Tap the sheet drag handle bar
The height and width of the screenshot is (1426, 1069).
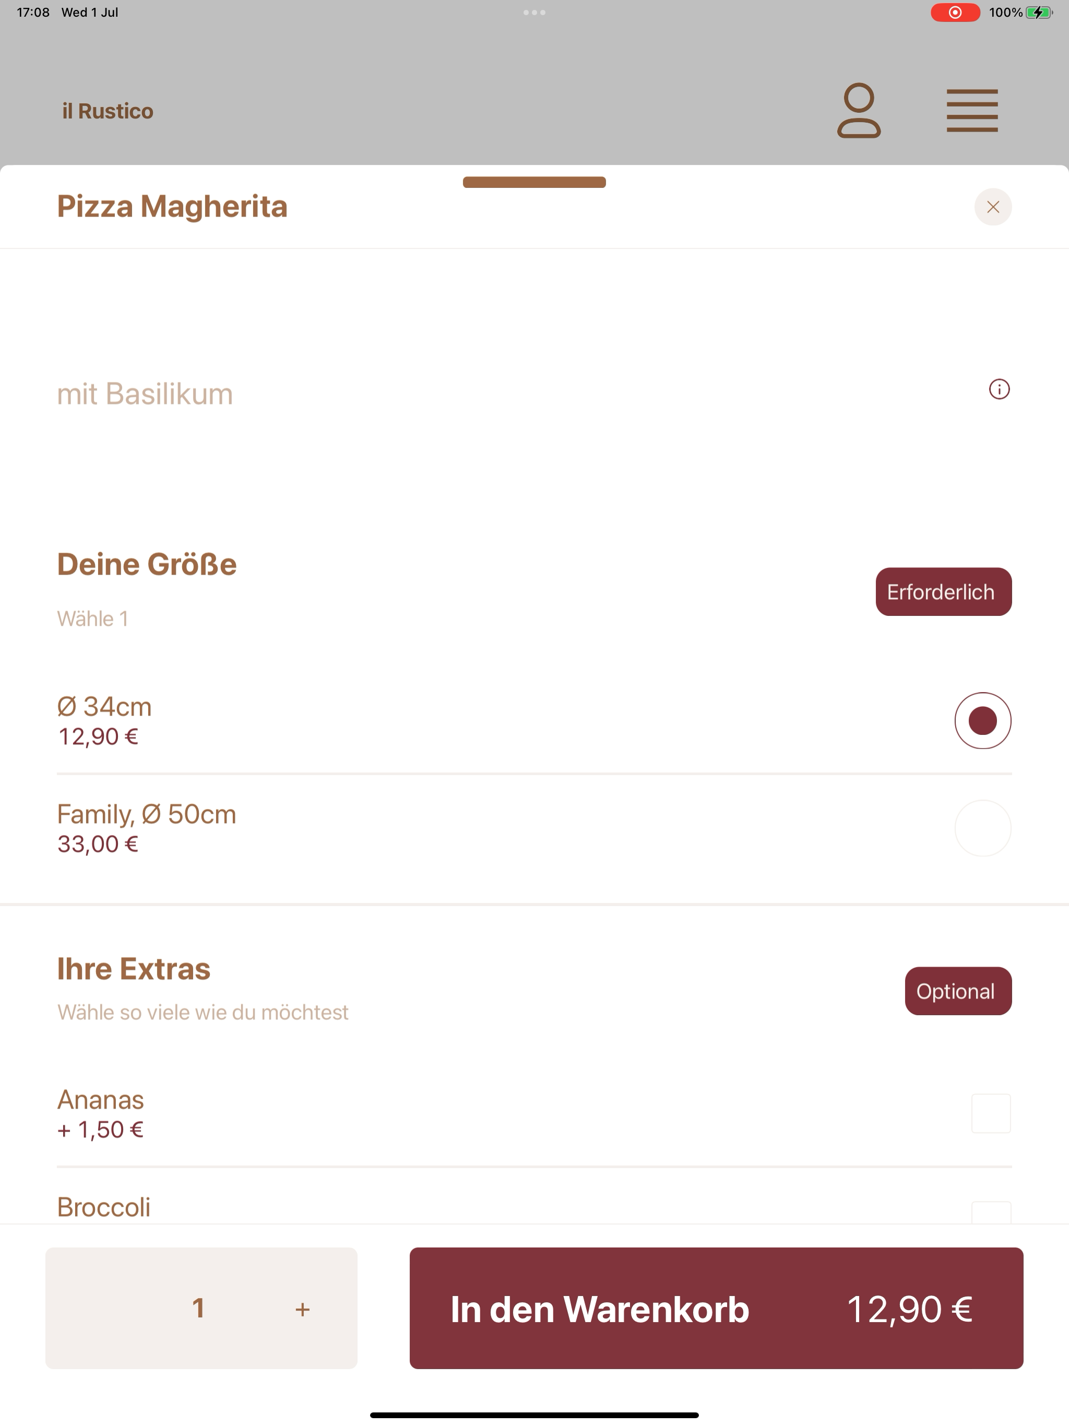tap(534, 183)
